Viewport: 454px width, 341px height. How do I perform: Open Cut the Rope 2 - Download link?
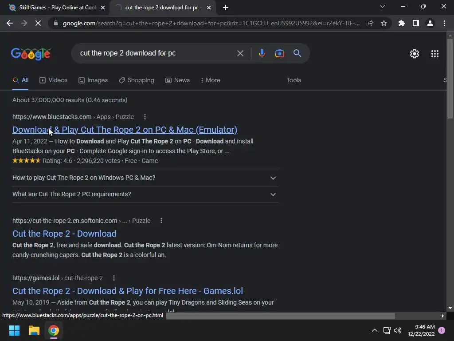[64, 234]
